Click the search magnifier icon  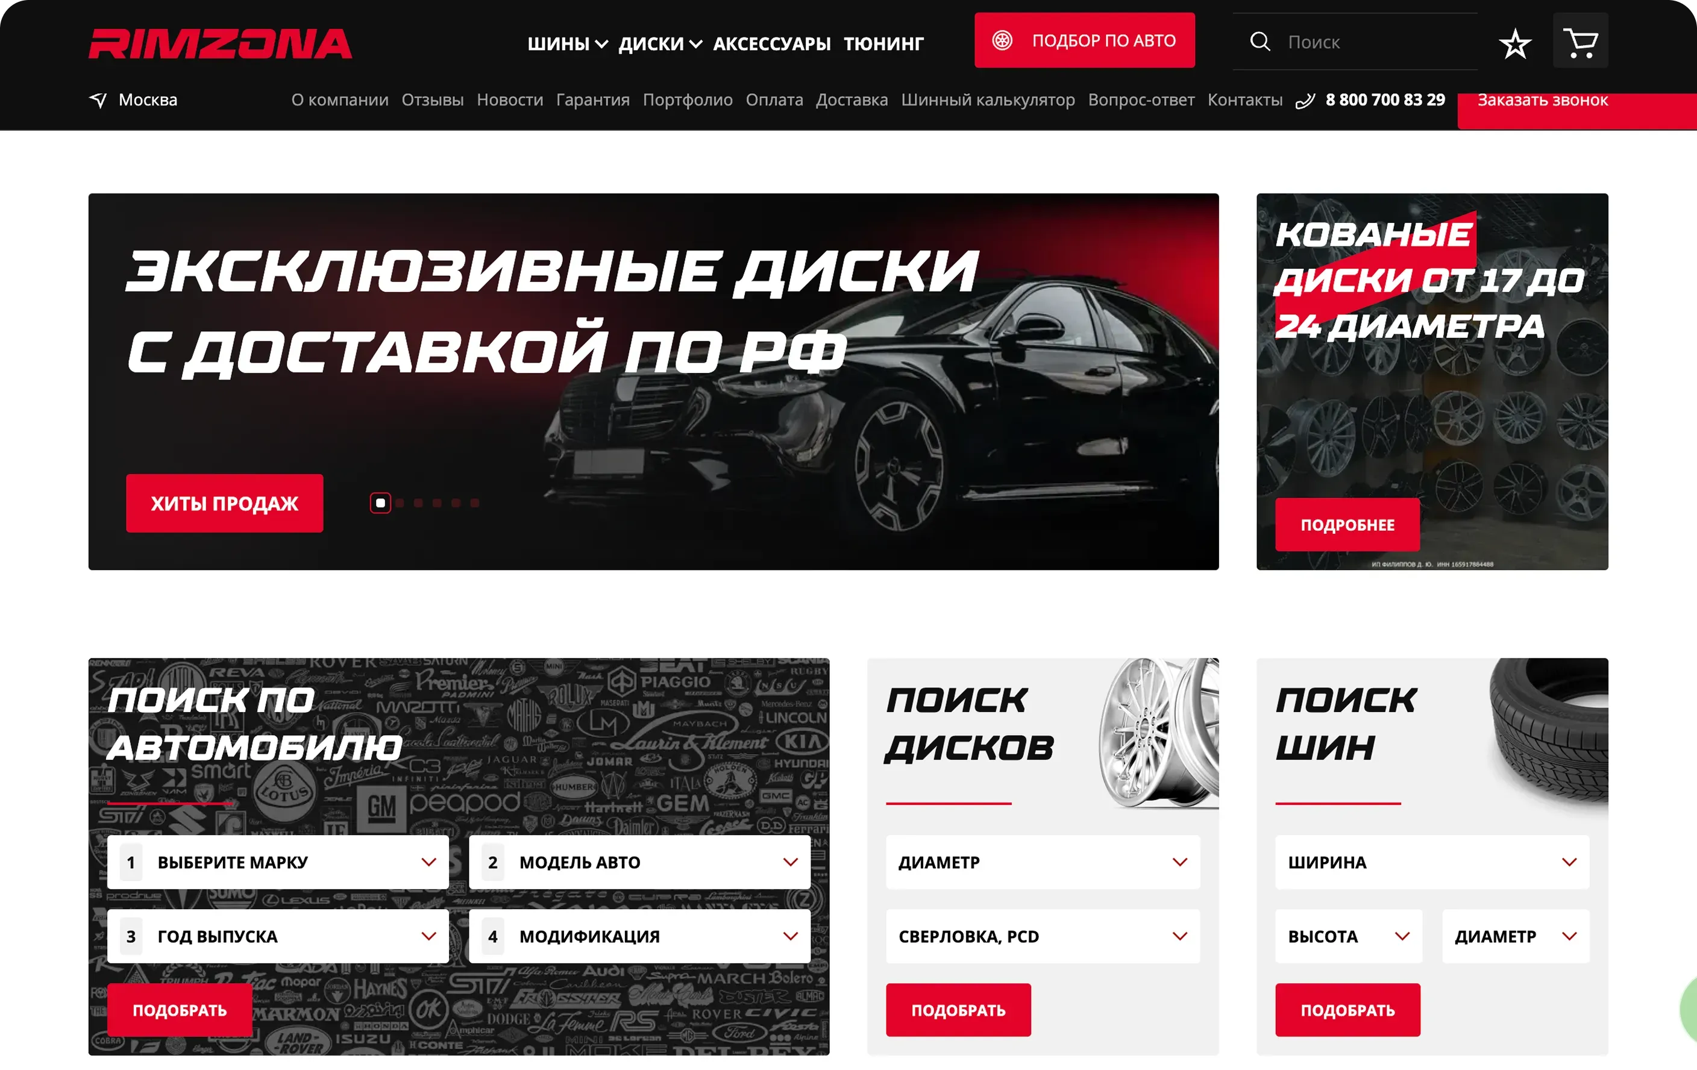click(x=1260, y=42)
